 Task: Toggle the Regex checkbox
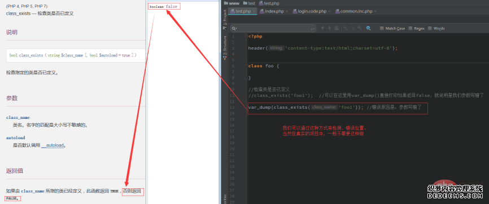411,28
